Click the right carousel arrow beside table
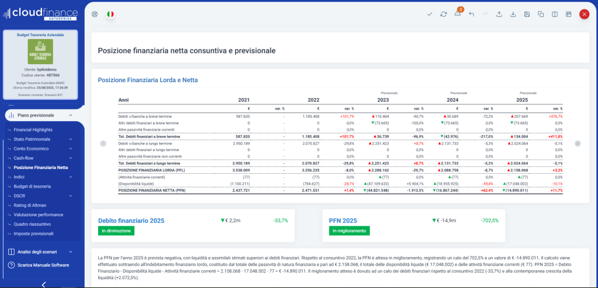The height and width of the screenshot is (288, 598). pos(578,143)
